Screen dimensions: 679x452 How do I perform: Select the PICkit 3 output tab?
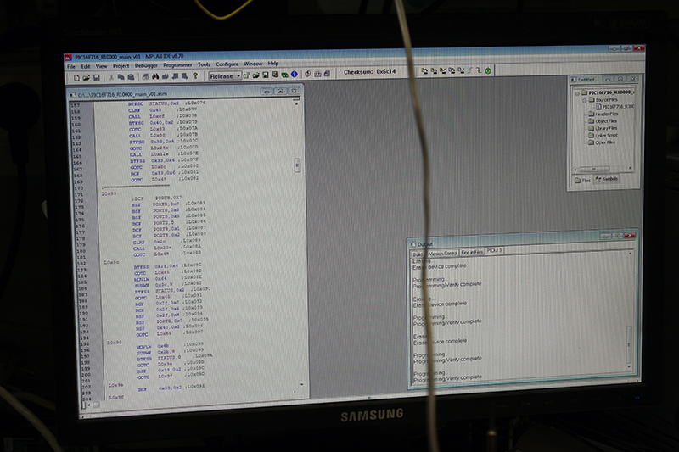click(x=494, y=251)
